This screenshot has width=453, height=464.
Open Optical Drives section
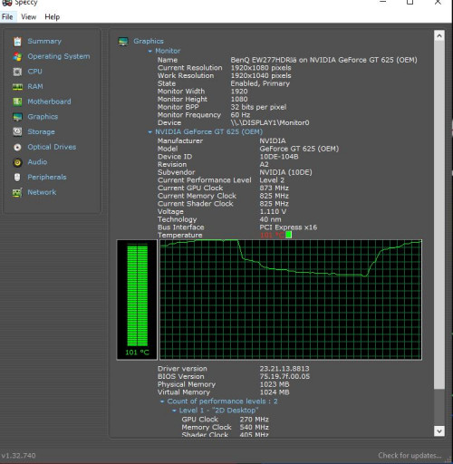(x=52, y=147)
